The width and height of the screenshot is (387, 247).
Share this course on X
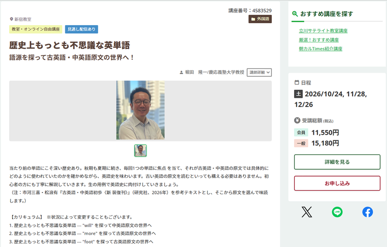click(307, 212)
